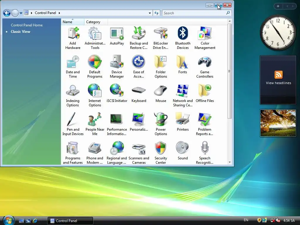Open Problem Reports and Solutions icon

pyautogui.click(x=204, y=124)
